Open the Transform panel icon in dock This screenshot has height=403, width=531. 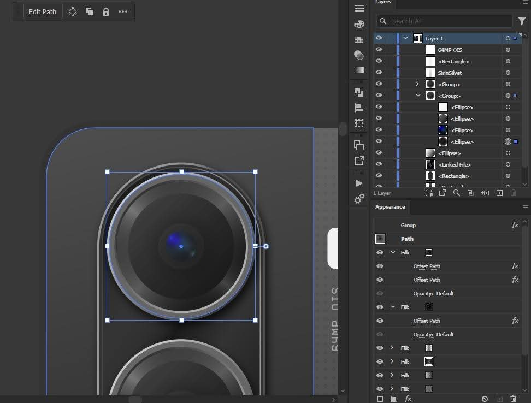coord(359,123)
